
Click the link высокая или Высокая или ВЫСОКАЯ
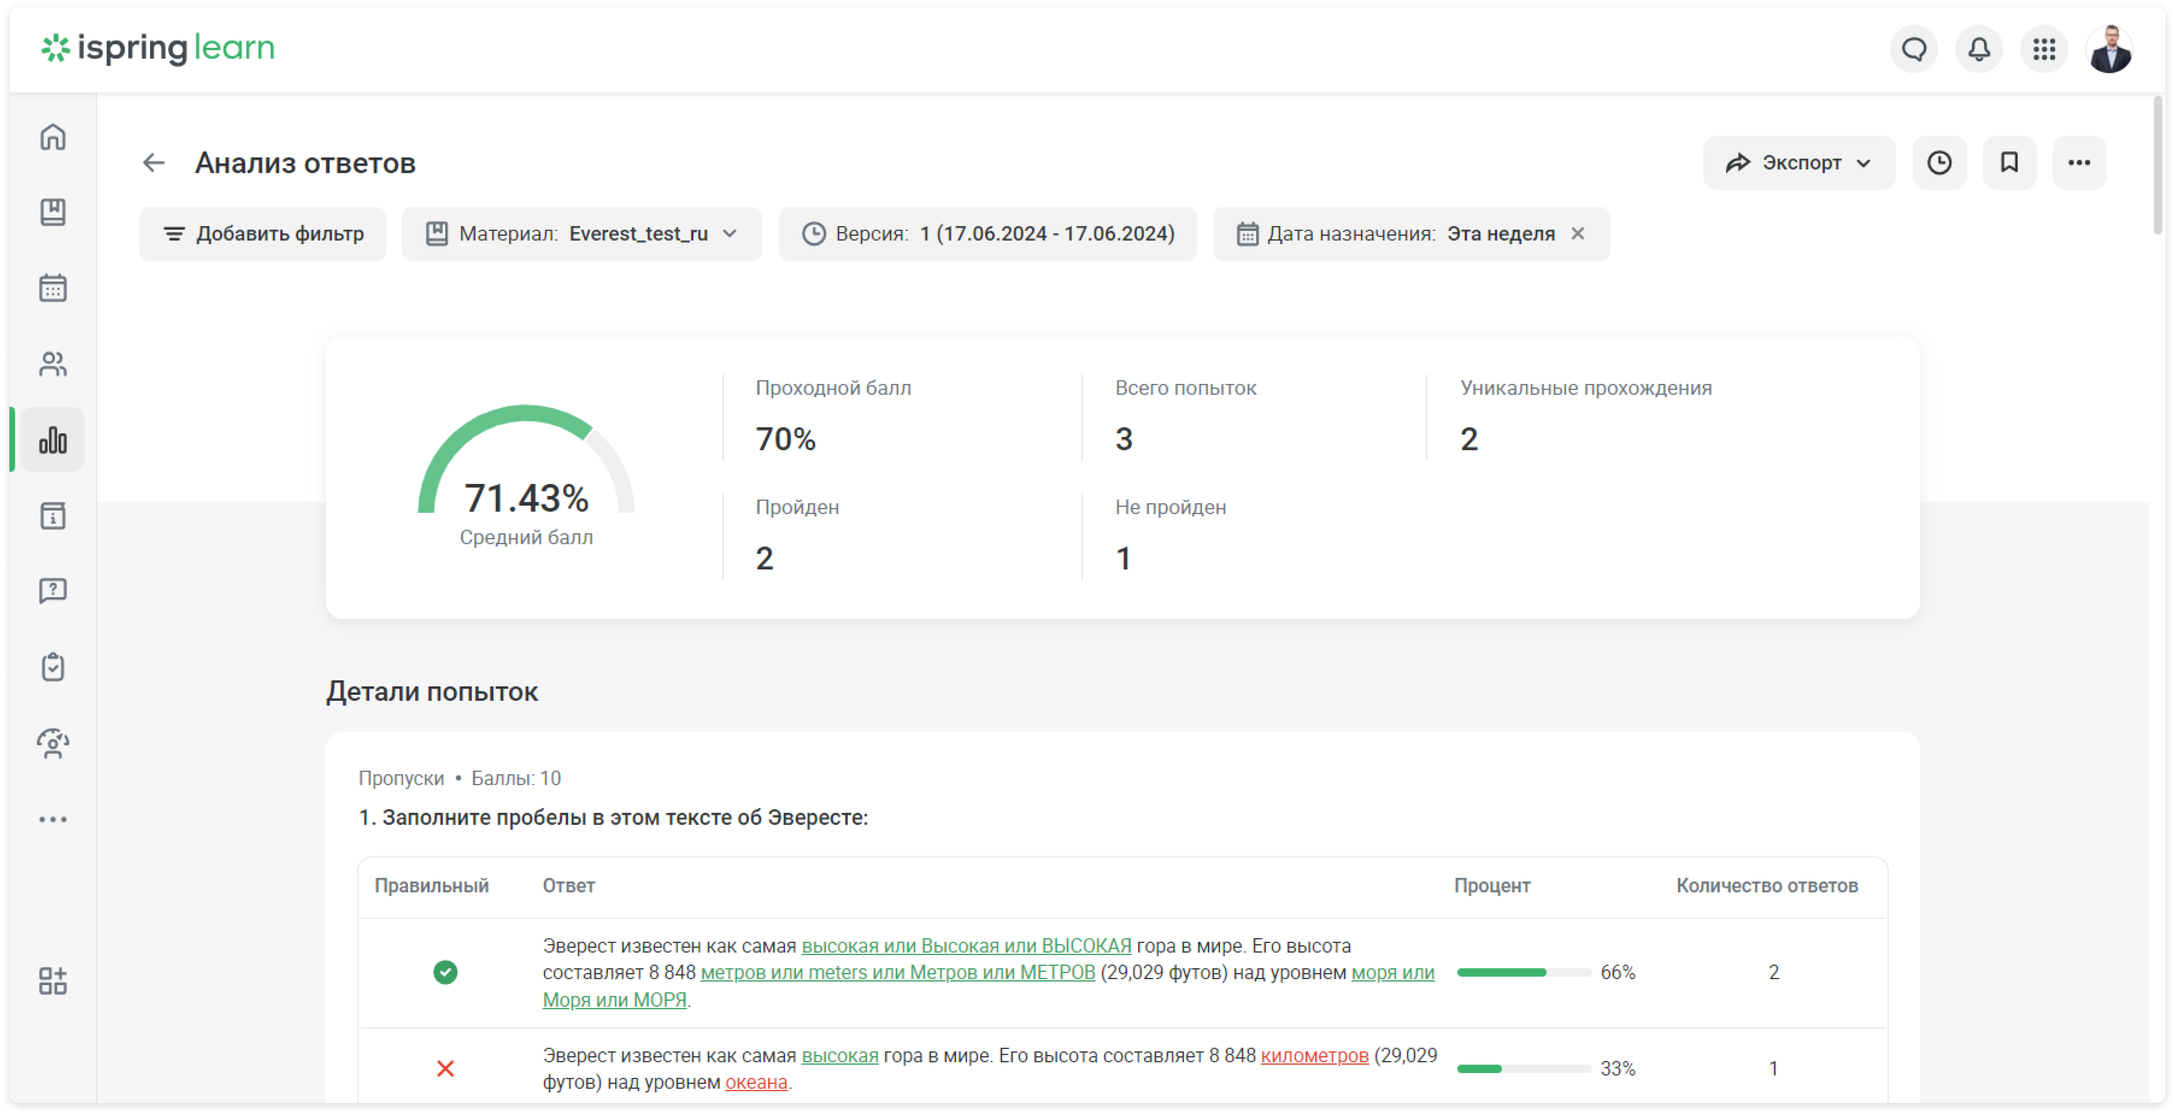(x=966, y=945)
